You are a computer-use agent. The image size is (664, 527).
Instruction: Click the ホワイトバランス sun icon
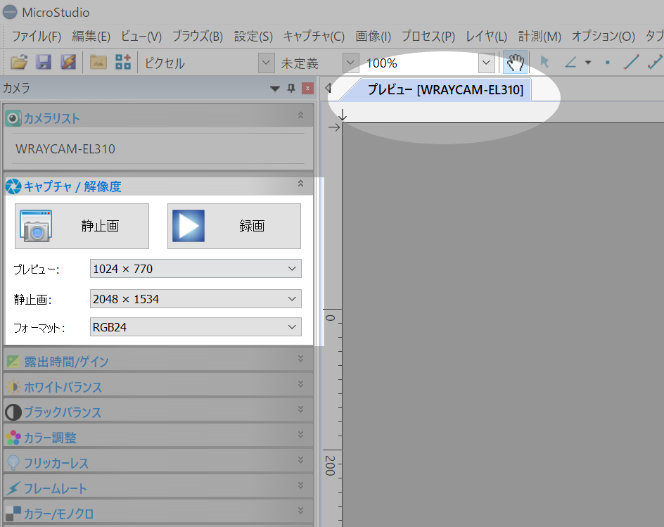tap(13, 387)
